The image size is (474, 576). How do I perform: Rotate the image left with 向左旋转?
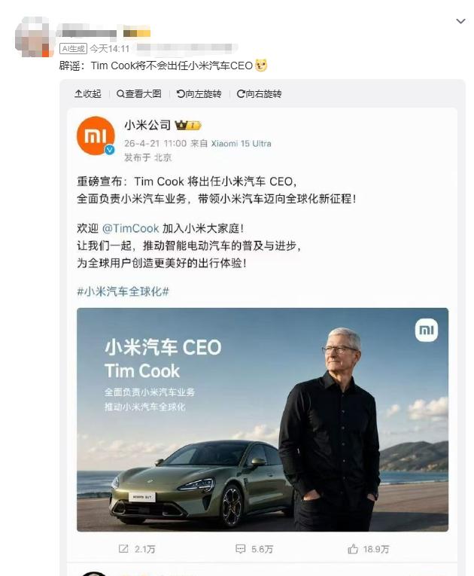(x=199, y=94)
